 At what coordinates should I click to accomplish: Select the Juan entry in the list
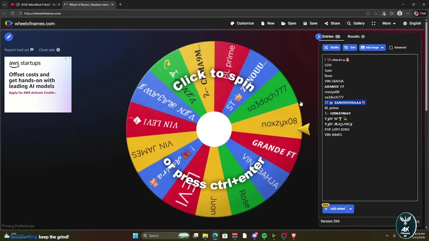pos(328,70)
